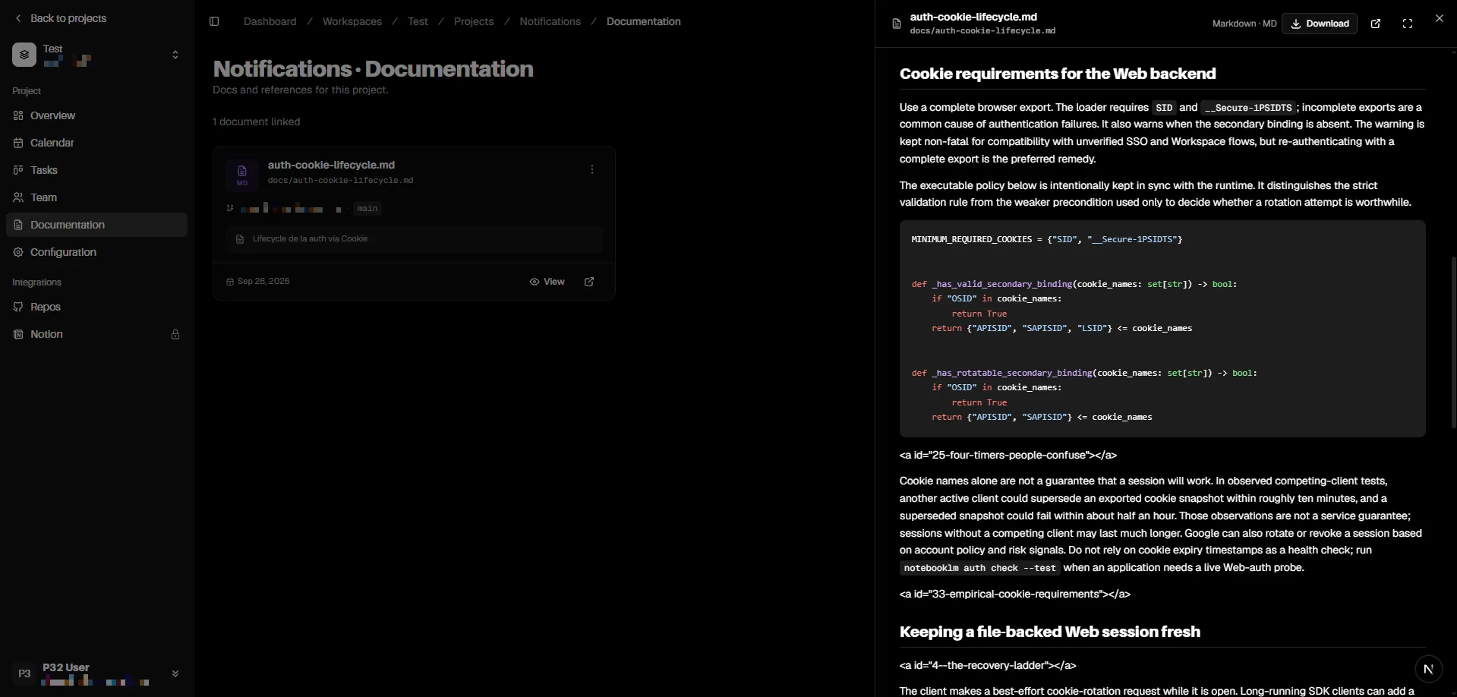Screen dimensions: 1457x697
Task: Click the Cookie requirements heading
Action: [x=1058, y=74]
